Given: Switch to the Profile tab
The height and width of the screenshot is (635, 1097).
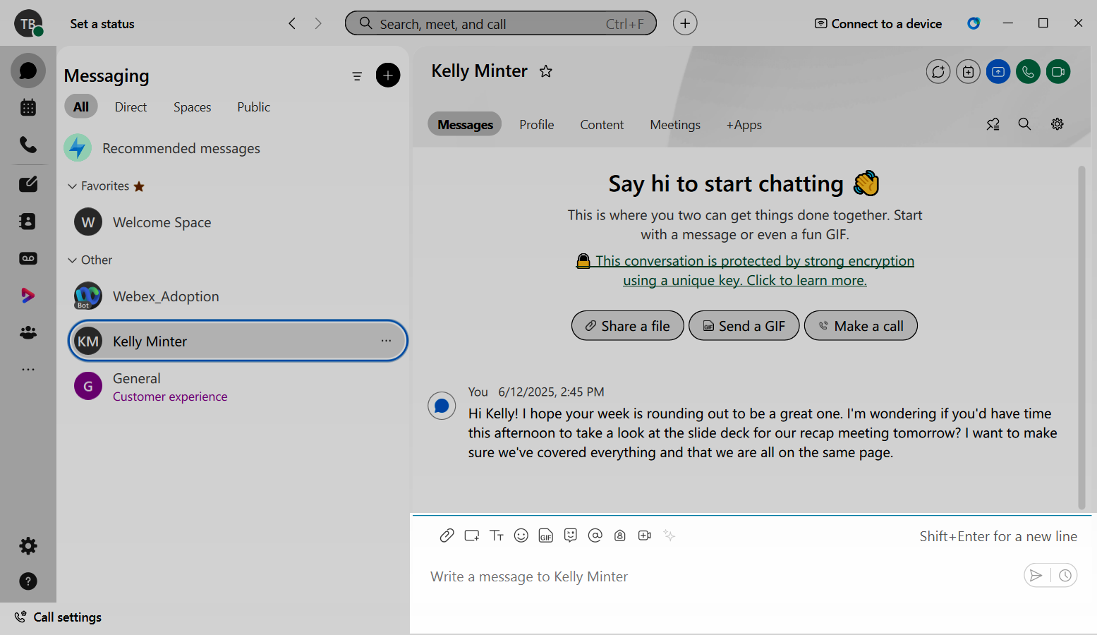Looking at the screenshot, I should pyautogui.click(x=537, y=125).
